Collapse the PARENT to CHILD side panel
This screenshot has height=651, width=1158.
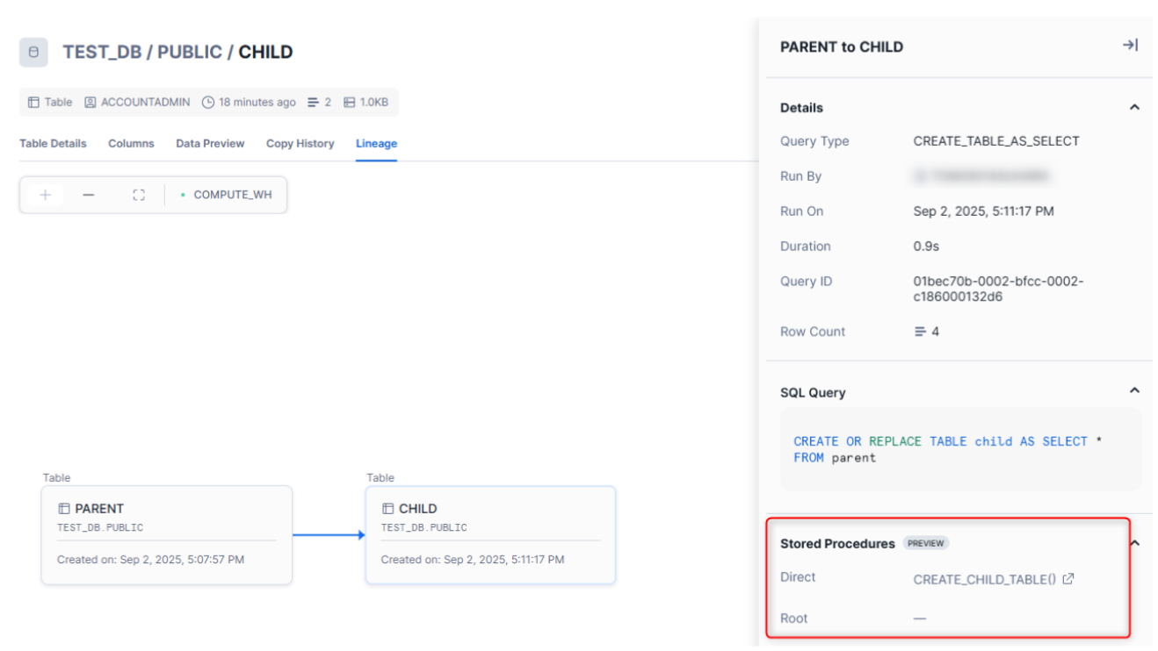tap(1130, 46)
